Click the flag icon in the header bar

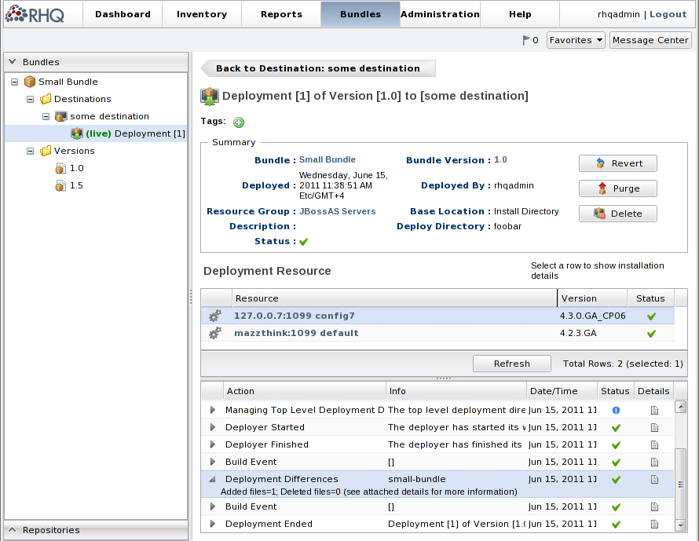tap(526, 40)
